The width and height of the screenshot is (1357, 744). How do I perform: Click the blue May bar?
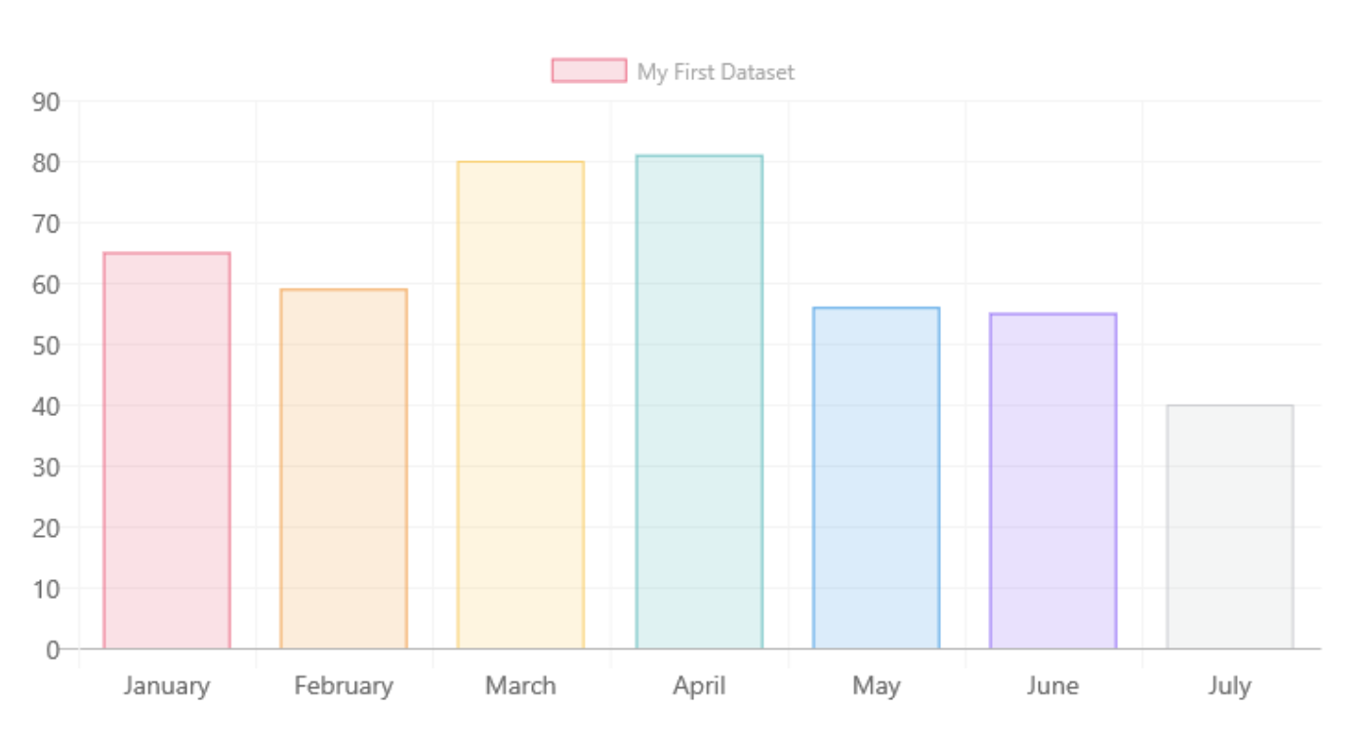[x=876, y=478]
